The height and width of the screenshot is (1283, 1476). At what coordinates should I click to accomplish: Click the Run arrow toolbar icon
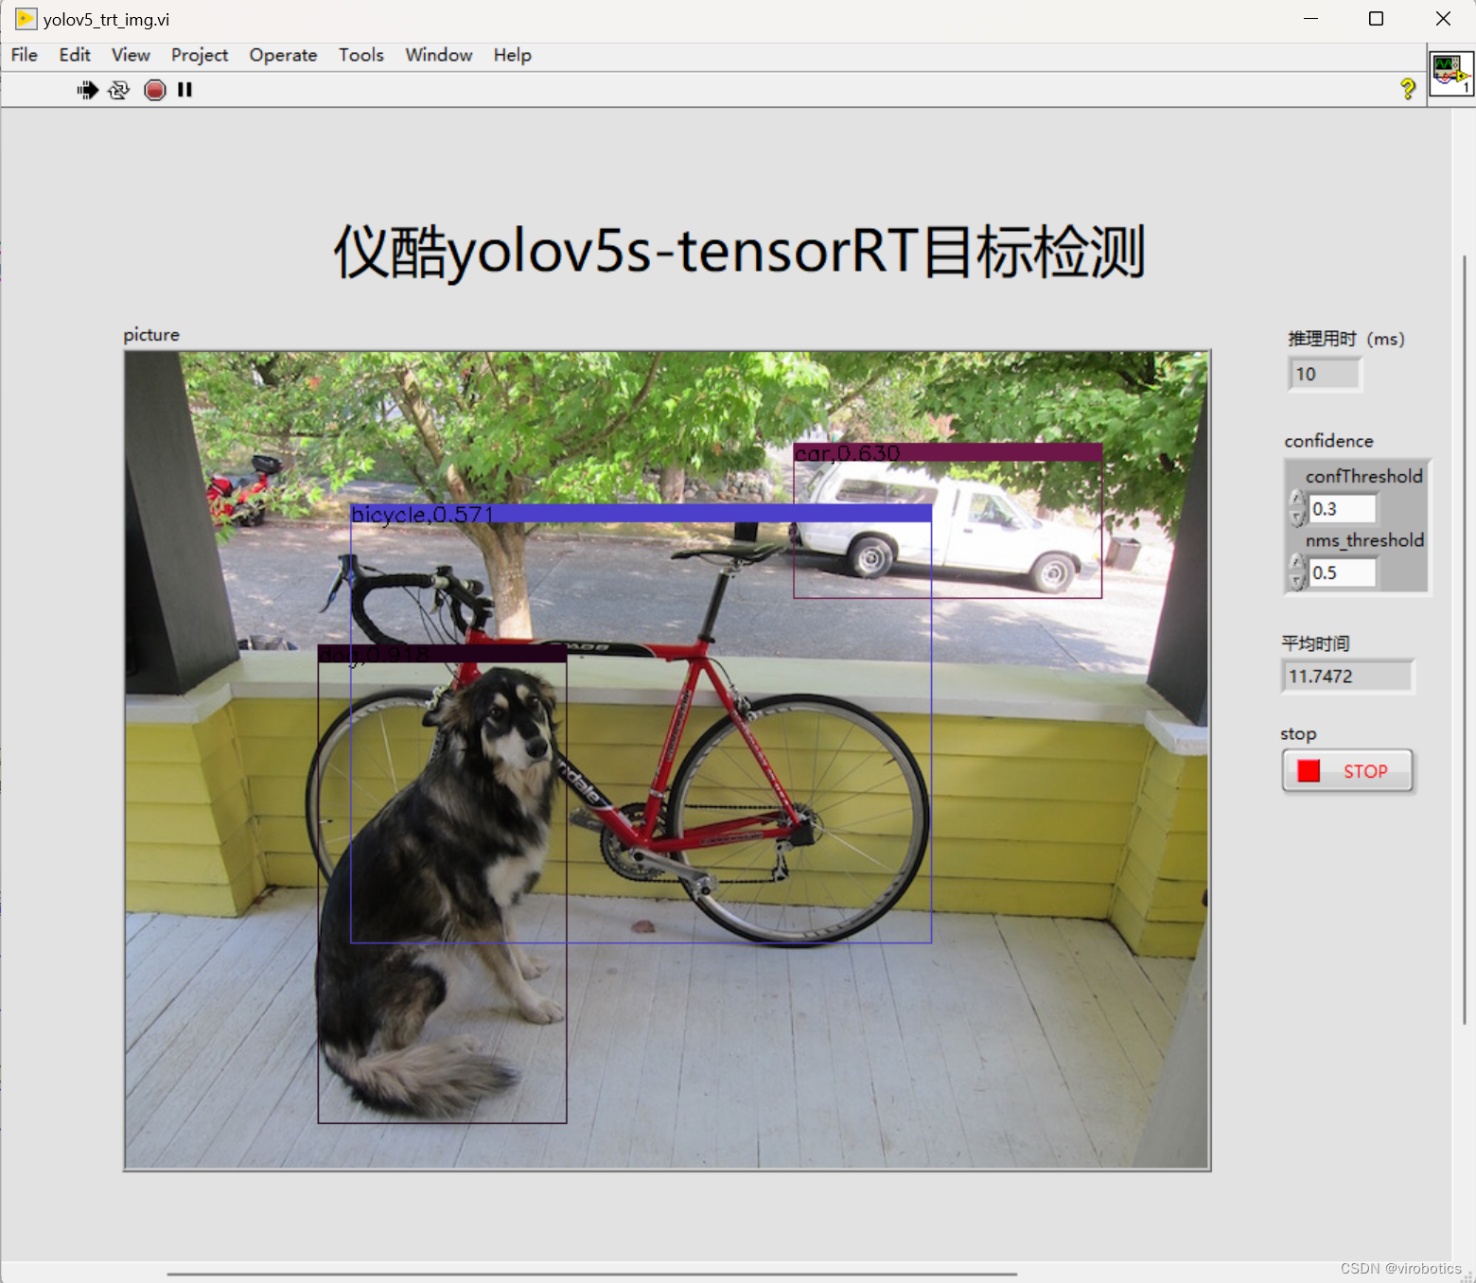point(87,90)
